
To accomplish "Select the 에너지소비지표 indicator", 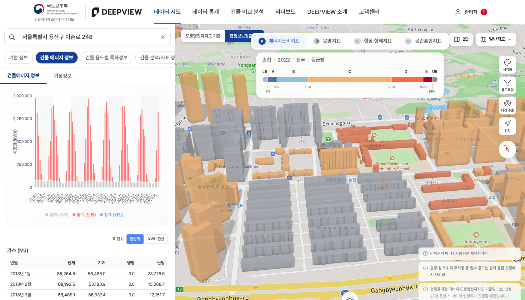I will 279,41.
